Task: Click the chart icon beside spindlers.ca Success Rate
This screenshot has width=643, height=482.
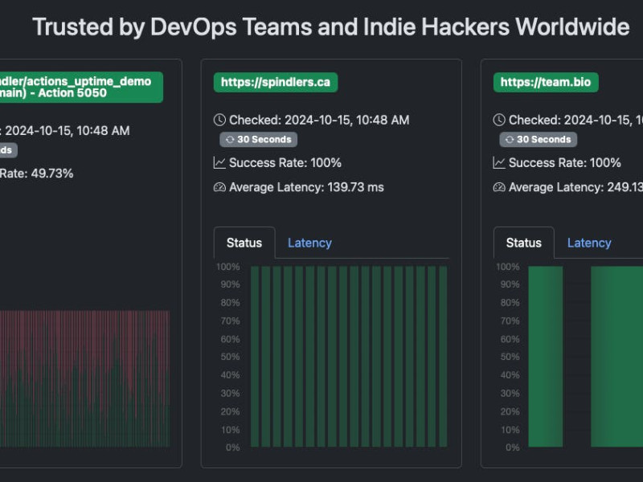Action: click(219, 163)
